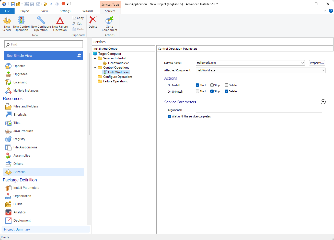Open the Organization page
This screenshot has width=334, height=240.
click(43, 196)
